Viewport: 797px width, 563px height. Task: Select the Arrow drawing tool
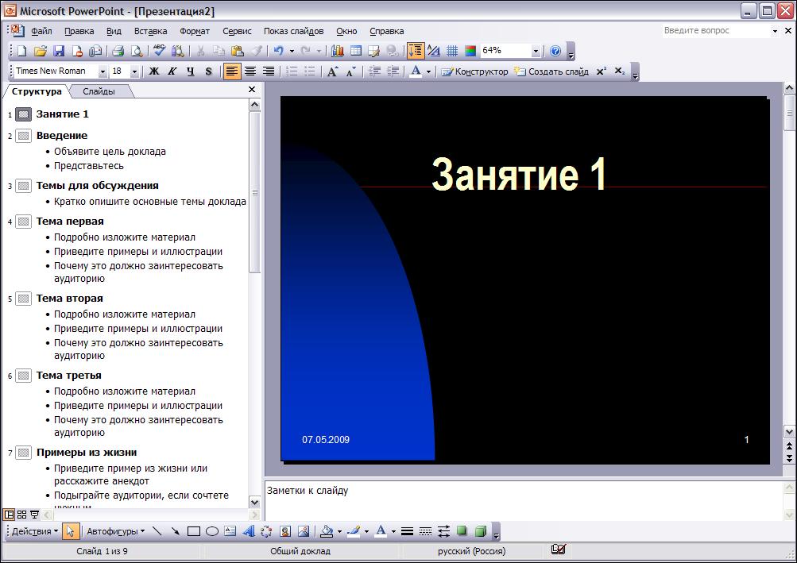176,531
